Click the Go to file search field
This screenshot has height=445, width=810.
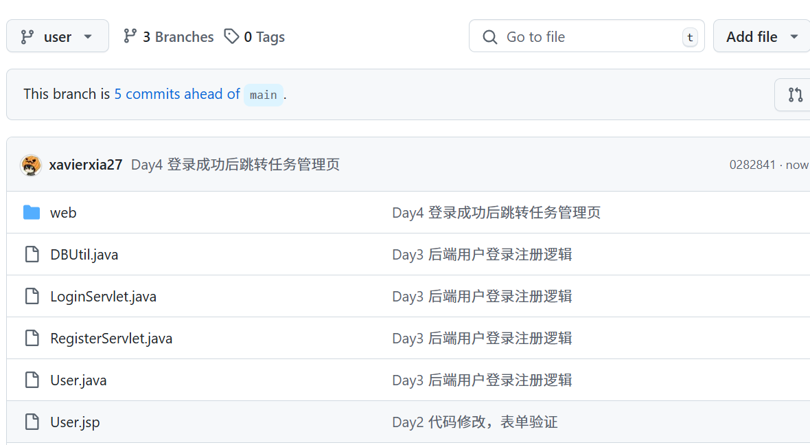[586, 36]
